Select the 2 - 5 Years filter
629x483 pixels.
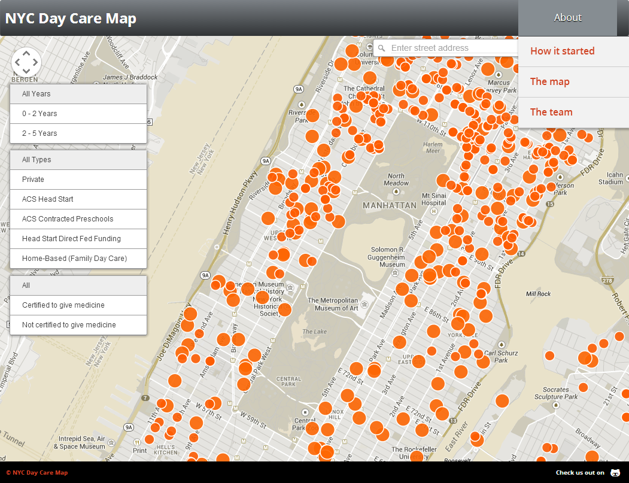[78, 133]
